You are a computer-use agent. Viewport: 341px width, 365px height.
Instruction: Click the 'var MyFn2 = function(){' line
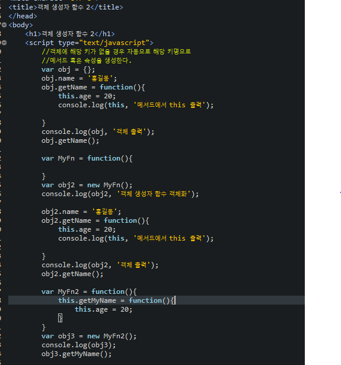click(x=89, y=292)
